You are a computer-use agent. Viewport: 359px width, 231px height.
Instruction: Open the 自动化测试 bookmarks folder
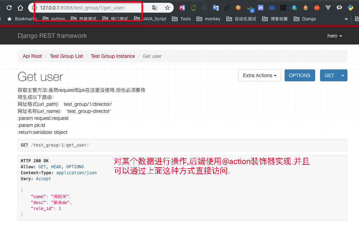pos(241,19)
